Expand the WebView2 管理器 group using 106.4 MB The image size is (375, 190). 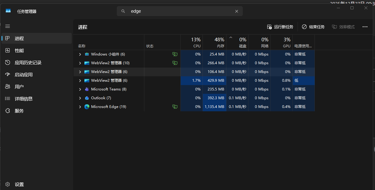(80, 72)
